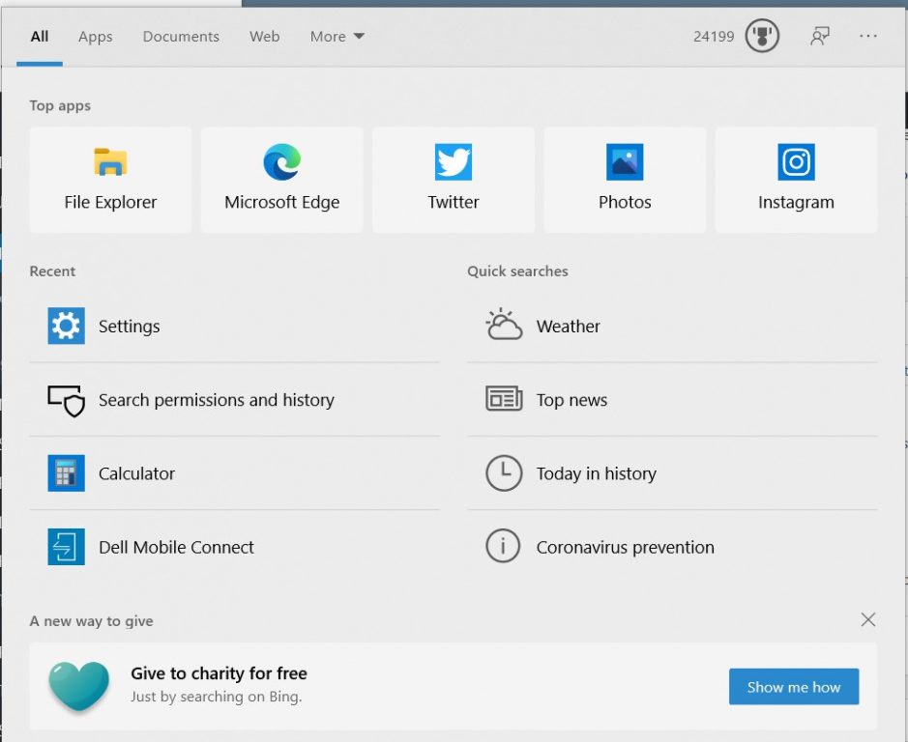Click the Top news newspaper icon
This screenshot has width=908, height=742.
[504, 398]
